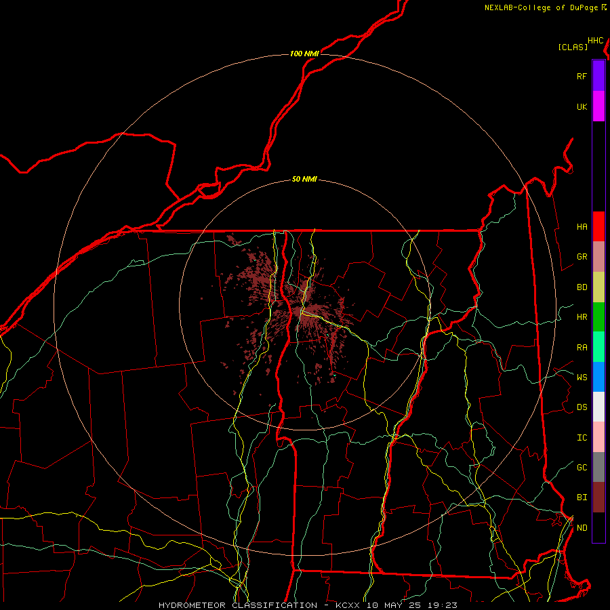
Task: Click the 'GC' legend label
Action: [582, 467]
